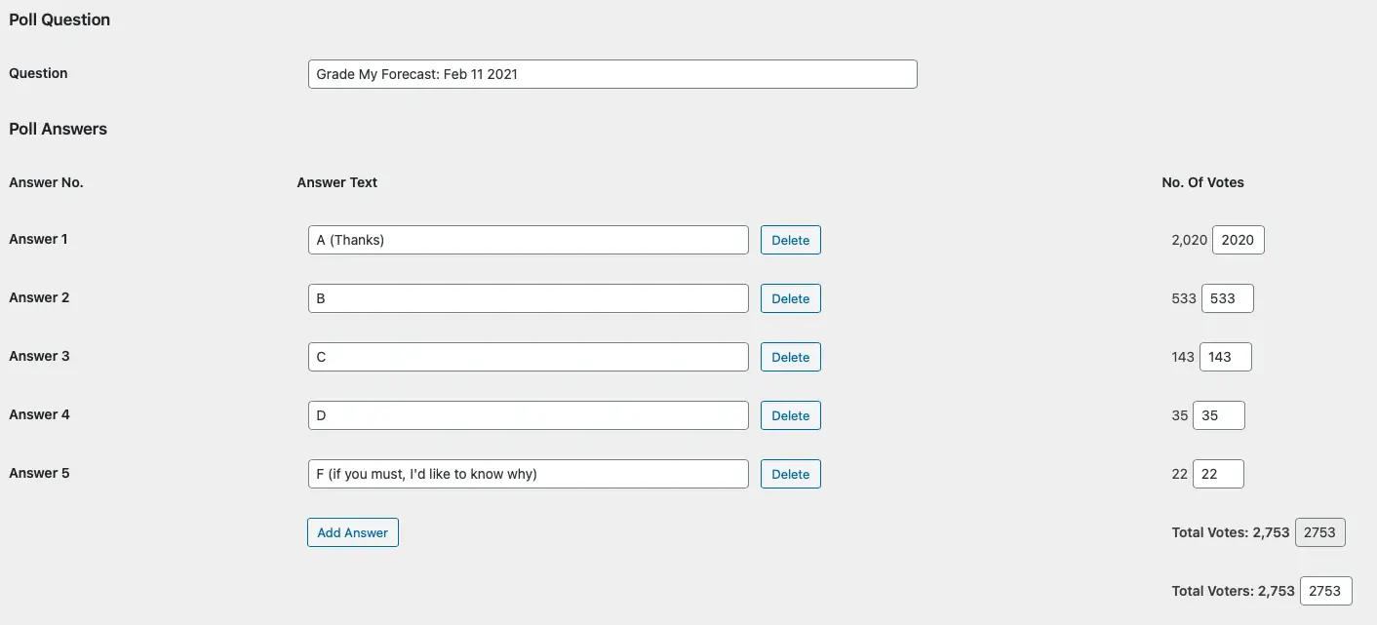Click the Answer 2 text field containing B
Screen dimensions: 1377x625
[x=529, y=298]
